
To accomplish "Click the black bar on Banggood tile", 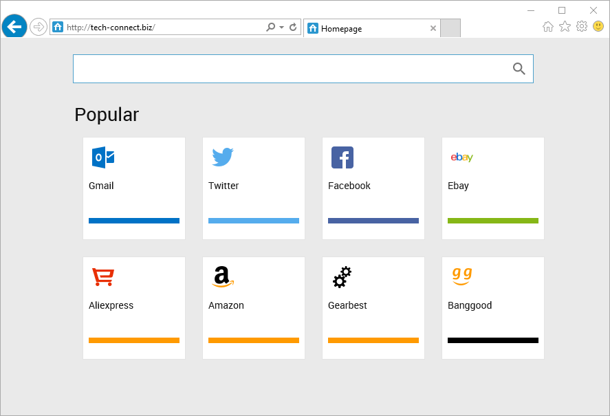I will coord(493,340).
